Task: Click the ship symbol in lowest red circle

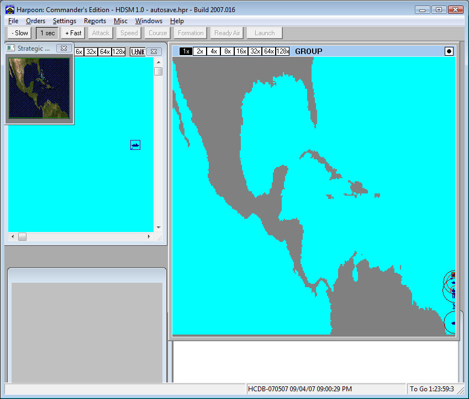Action: [453, 323]
